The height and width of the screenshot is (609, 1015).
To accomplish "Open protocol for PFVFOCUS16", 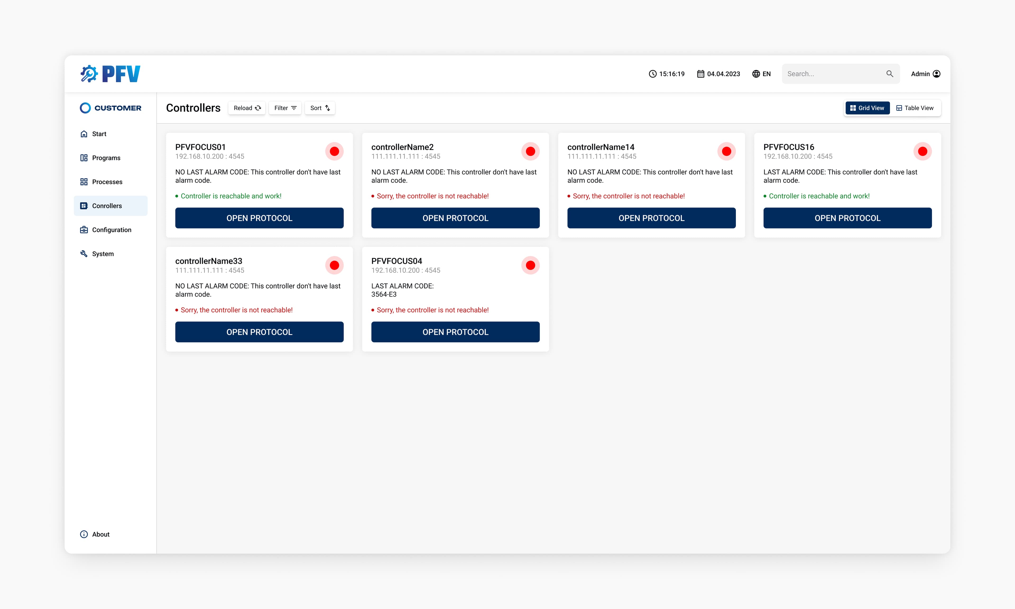I will tap(848, 218).
